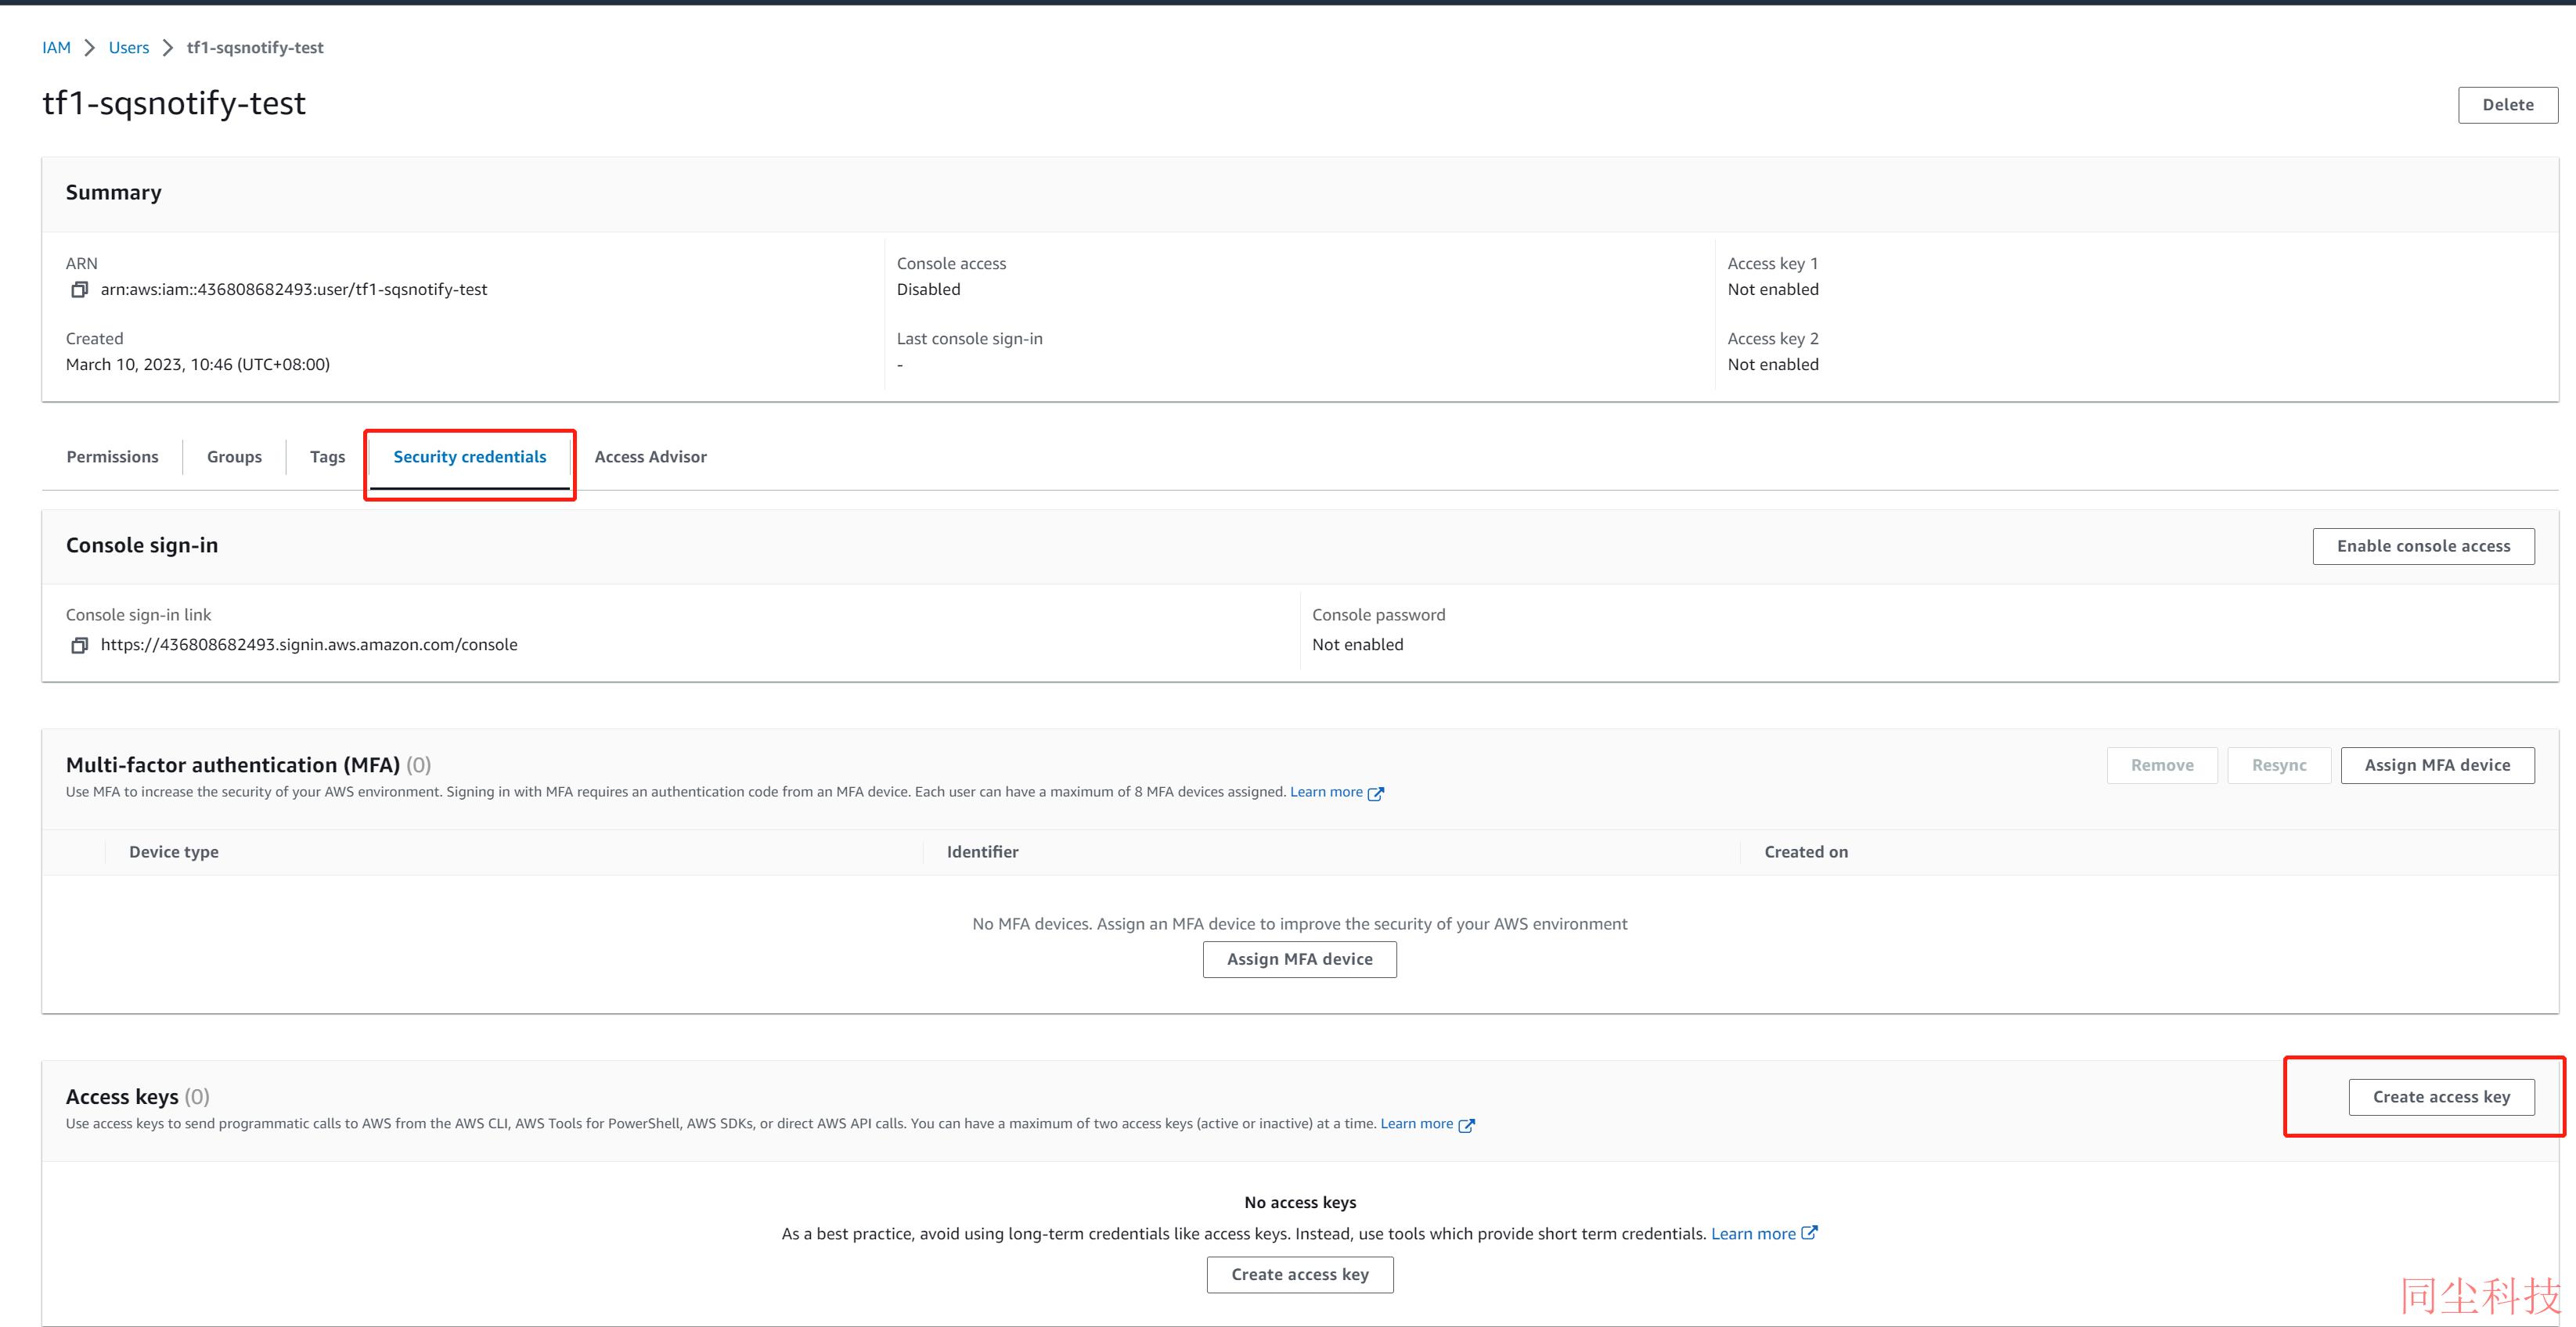2576x1327 pixels.
Task: Click Enable console access button
Action: (x=2423, y=545)
